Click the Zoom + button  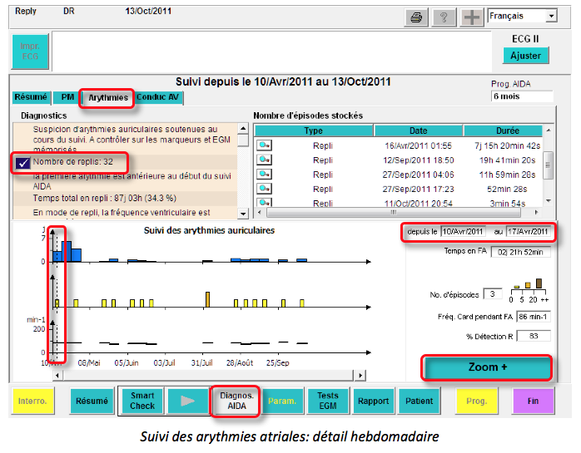(487, 367)
